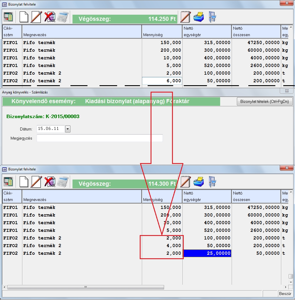Click the Bizonylat tételek (Ctrl-PgDn) button
295x300 pixels.
tap(264, 101)
